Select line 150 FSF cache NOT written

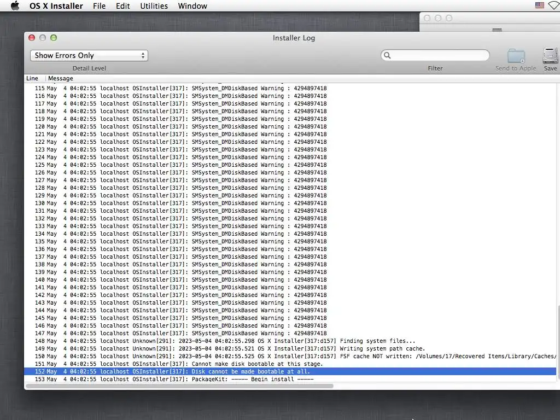click(x=290, y=357)
